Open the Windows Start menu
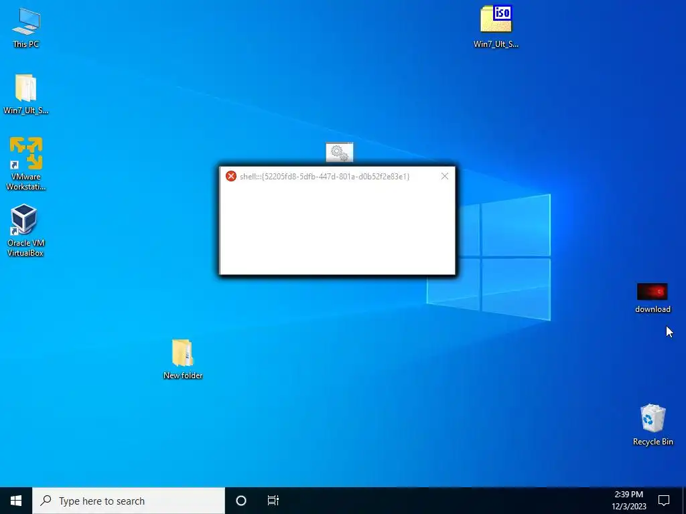 point(16,501)
